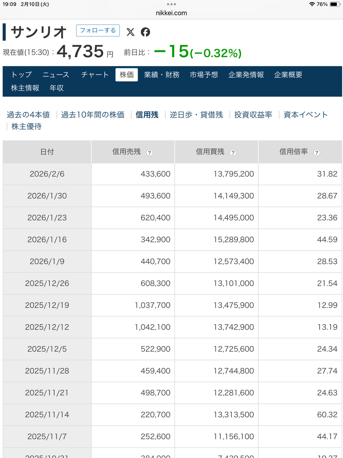Open help icon beside 信用買残 header
Screen dimensions: 343x458
tap(233, 152)
